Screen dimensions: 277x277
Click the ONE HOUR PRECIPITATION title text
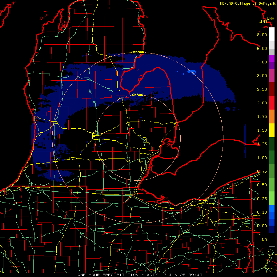coord(108,275)
